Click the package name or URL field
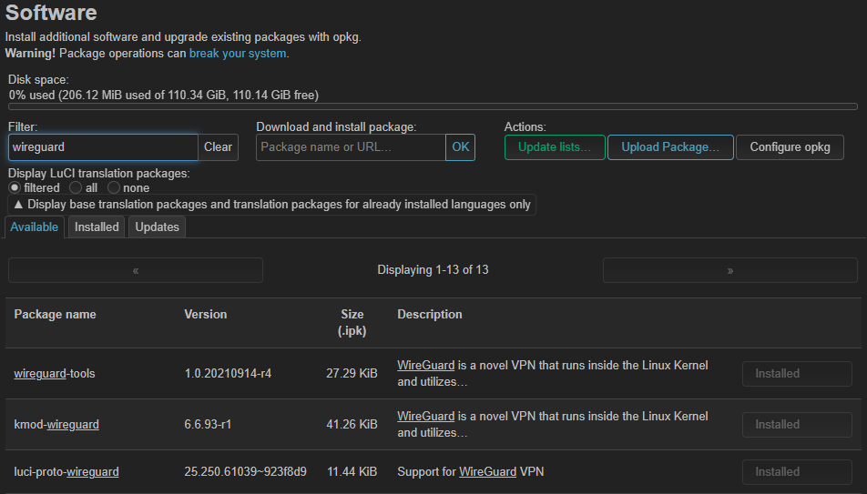867x494 pixels. (351, 147)
